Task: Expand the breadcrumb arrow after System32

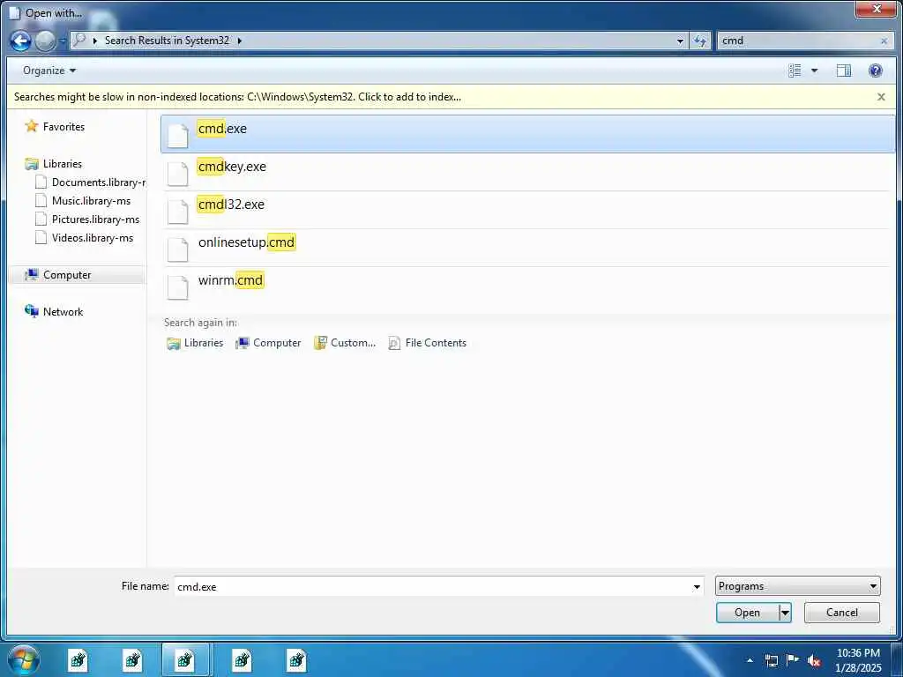Action: (240, 41)
